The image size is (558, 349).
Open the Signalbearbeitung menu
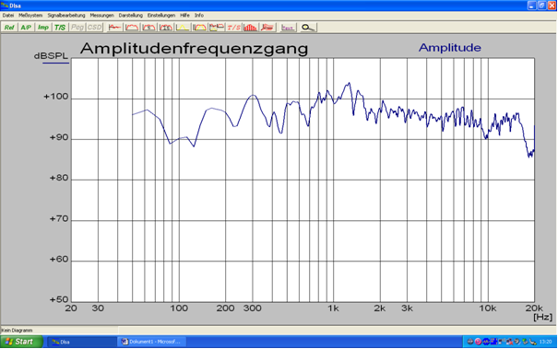point(66,16)
